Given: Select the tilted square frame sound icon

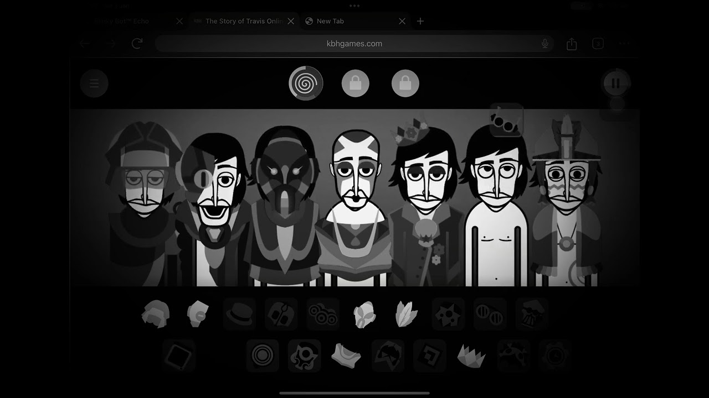Looking at the screenshot, I should [x=179, y=355].
